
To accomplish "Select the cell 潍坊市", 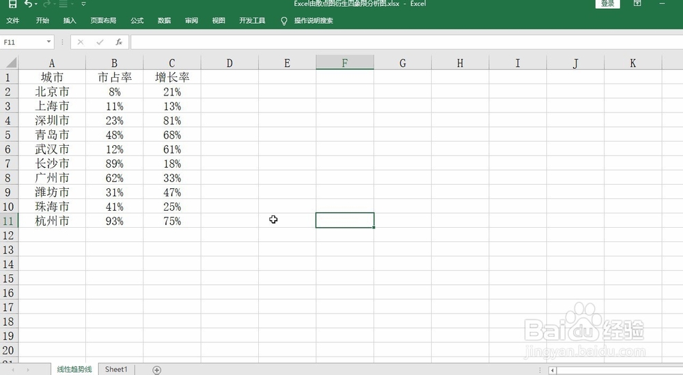I will [52, 192].
